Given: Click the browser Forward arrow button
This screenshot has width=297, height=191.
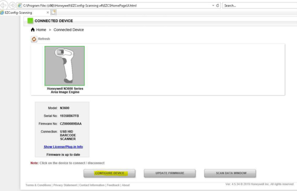Looking at the screenshot, I should 12,5.
